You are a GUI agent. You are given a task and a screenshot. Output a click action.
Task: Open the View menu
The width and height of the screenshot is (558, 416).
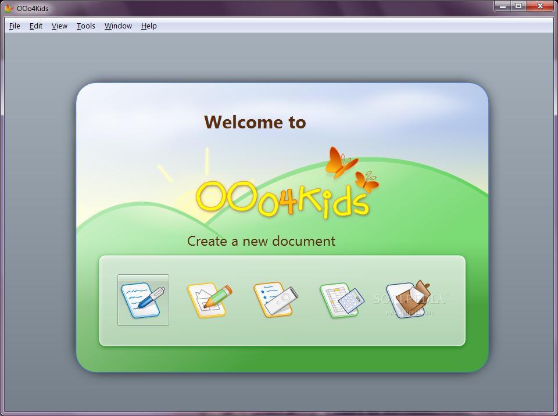(59, 26)
